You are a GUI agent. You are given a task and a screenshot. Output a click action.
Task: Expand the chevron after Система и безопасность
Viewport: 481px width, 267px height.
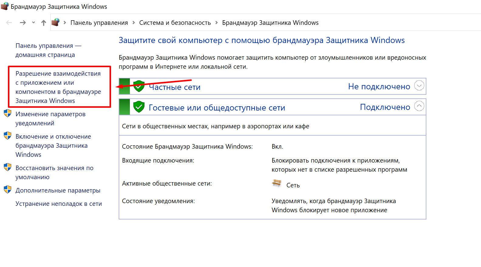pyautogui.click(x=216, y=22)
